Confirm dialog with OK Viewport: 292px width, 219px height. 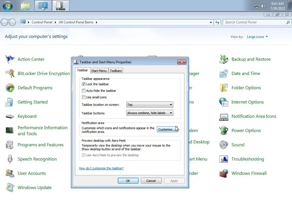click(128, 181)
